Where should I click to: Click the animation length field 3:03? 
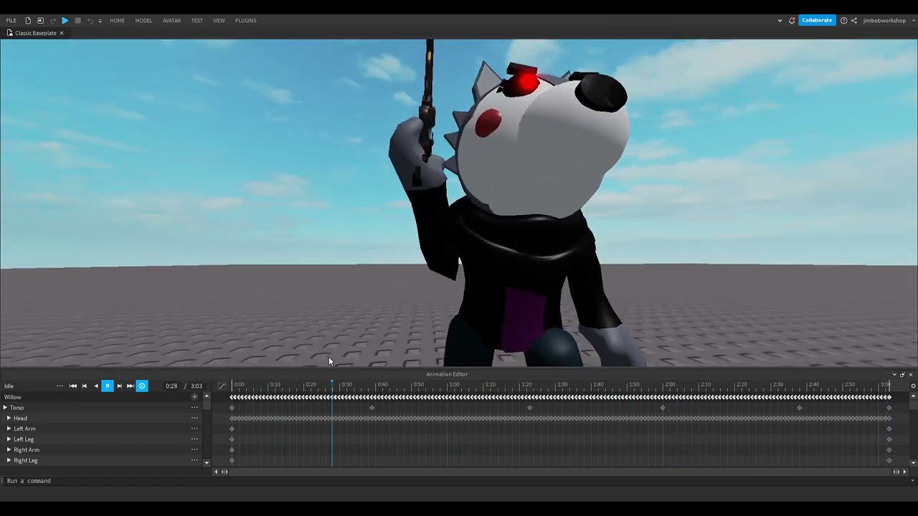pyautogui.click(x=196, y=386)
